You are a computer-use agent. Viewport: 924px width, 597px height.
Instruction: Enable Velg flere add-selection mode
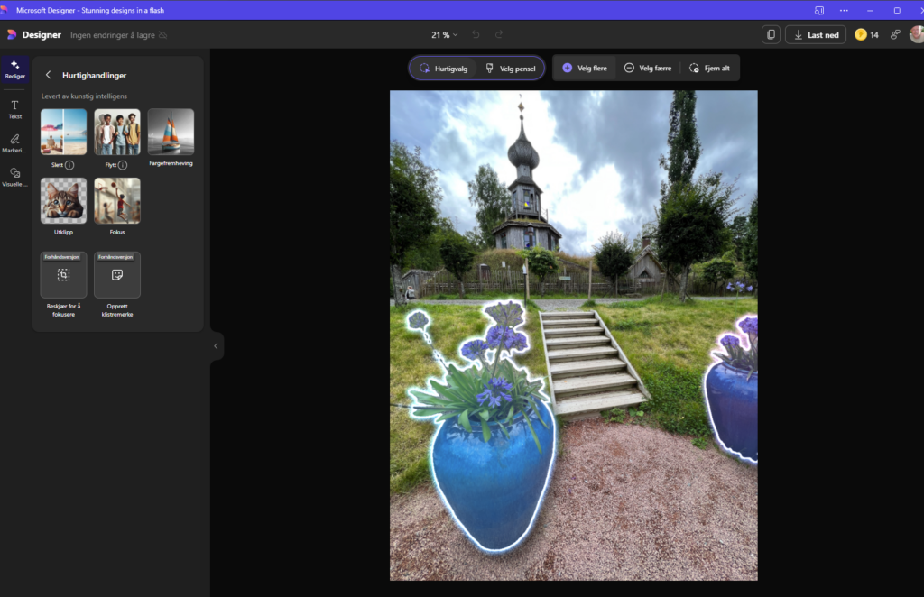point(584,69)
